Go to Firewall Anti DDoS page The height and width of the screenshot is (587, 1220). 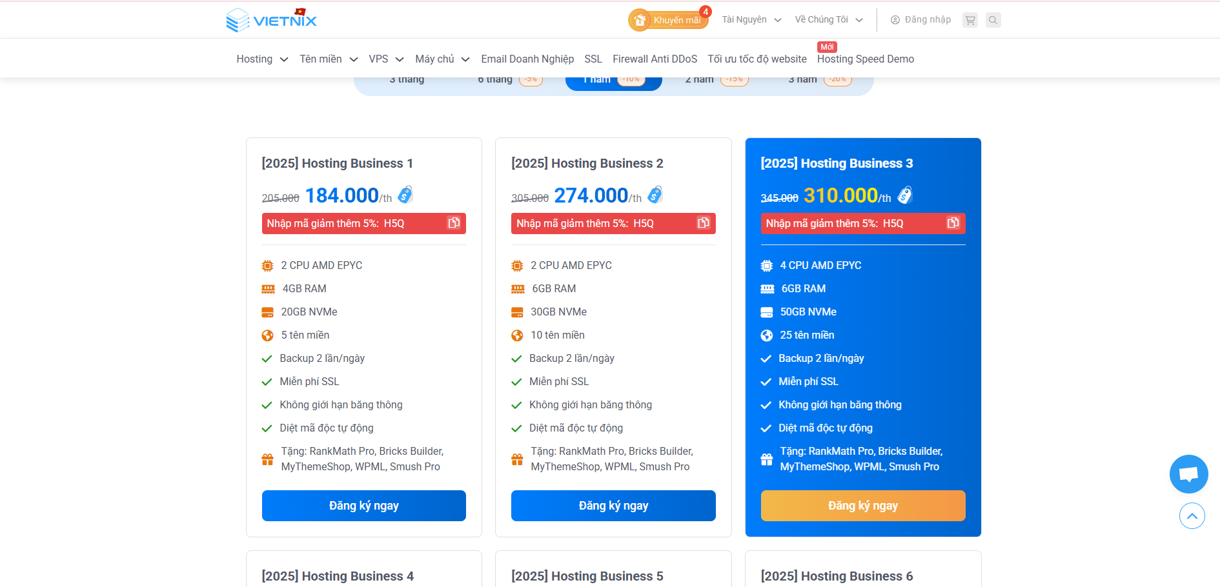[655, 59]
